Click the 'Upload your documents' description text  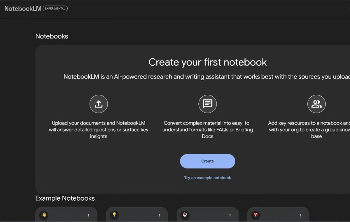[x=99, y=130]
